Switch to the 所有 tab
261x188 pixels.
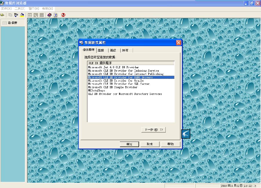tap(125, 50)
